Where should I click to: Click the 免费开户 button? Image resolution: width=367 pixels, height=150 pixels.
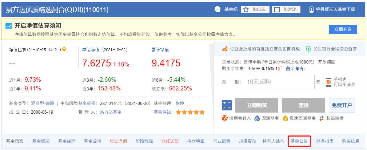(x=342, y=105)
